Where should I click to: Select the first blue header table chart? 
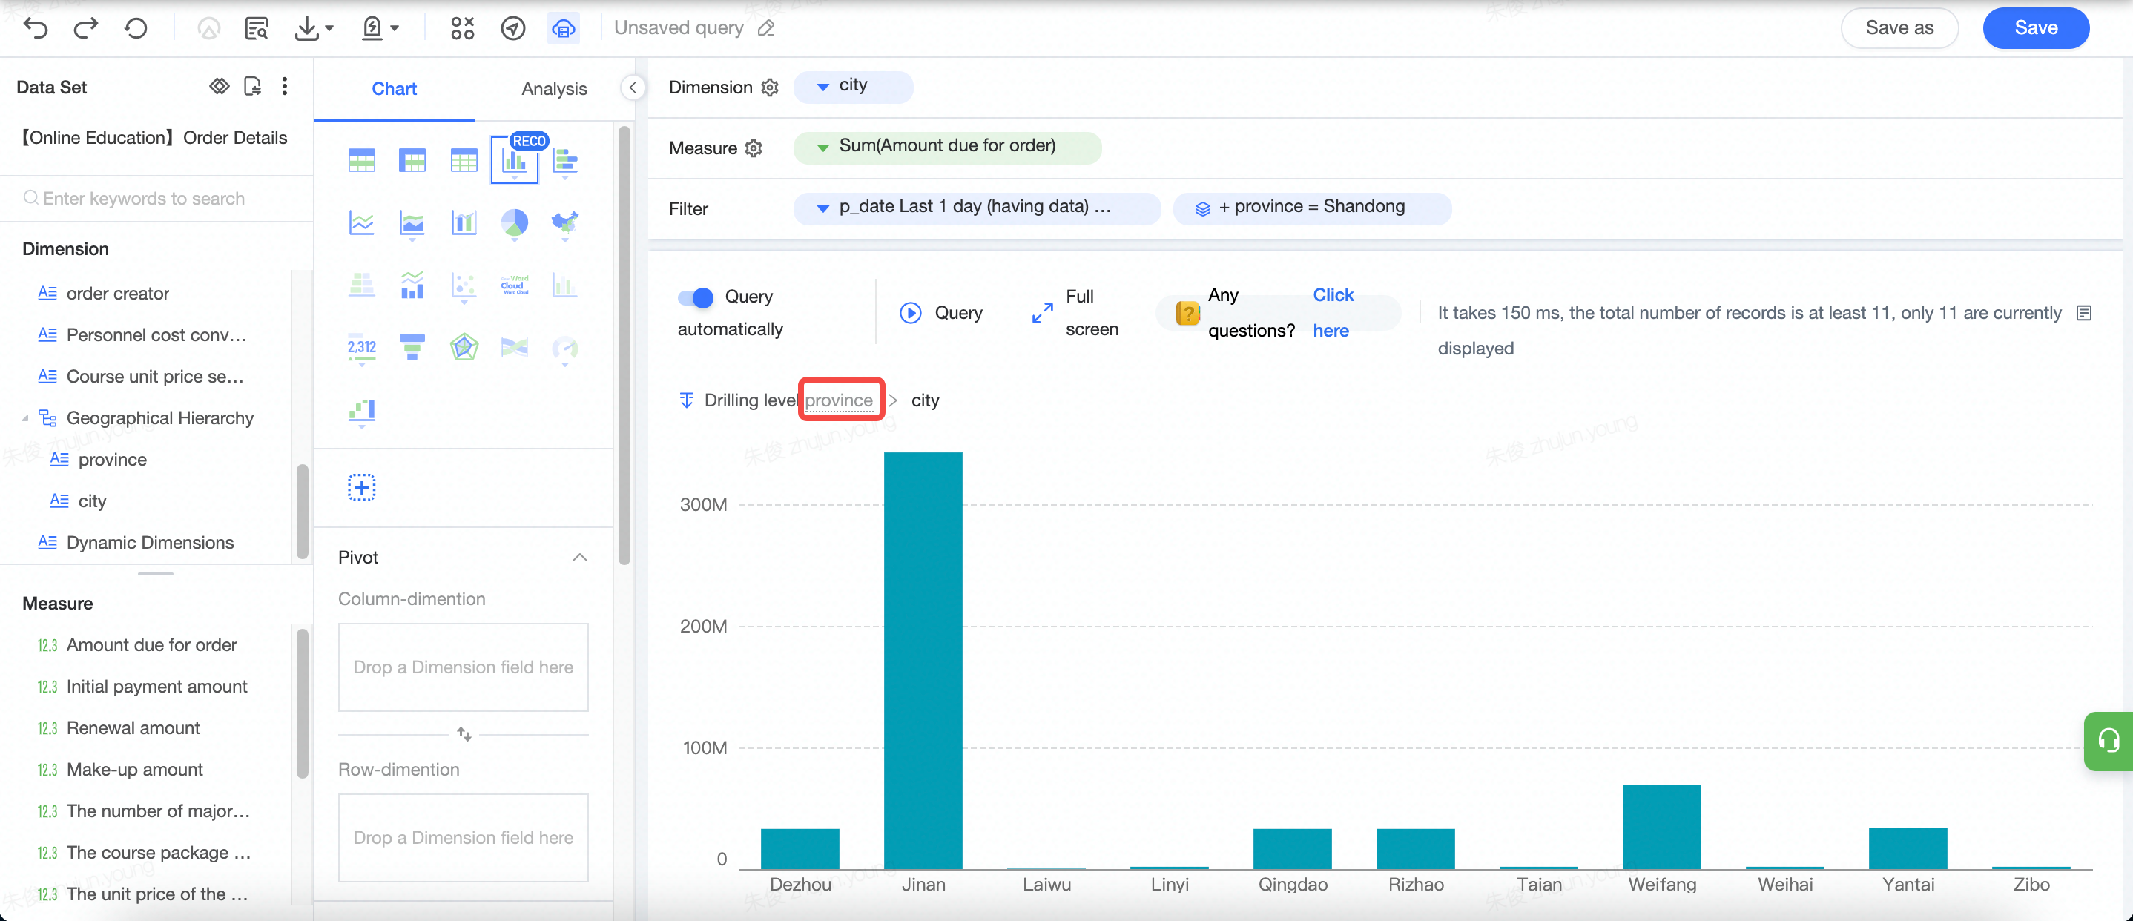[362, 160]
